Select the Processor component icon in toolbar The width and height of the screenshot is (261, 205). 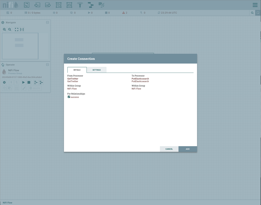[27, 5]
